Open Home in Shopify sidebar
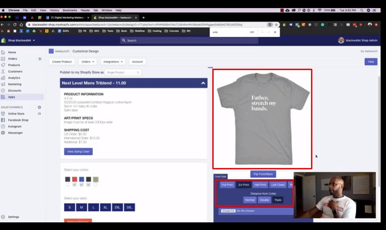This screenshot has height=230, width=386. coord(12,52)
